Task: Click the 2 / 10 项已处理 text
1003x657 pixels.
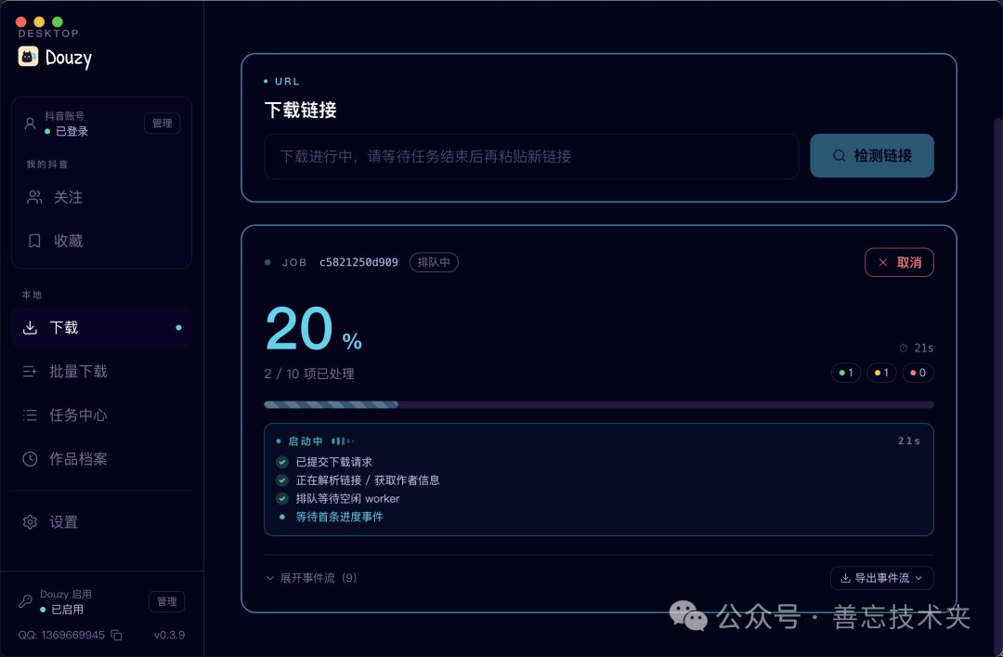Action: (x=309, y=374)
